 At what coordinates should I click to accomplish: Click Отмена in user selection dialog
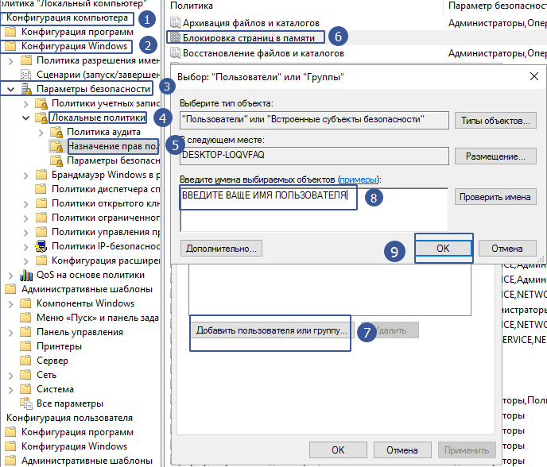click(507, 248)
